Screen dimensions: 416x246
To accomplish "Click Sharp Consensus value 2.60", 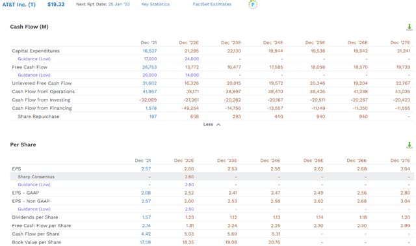I will pos(189,176).
